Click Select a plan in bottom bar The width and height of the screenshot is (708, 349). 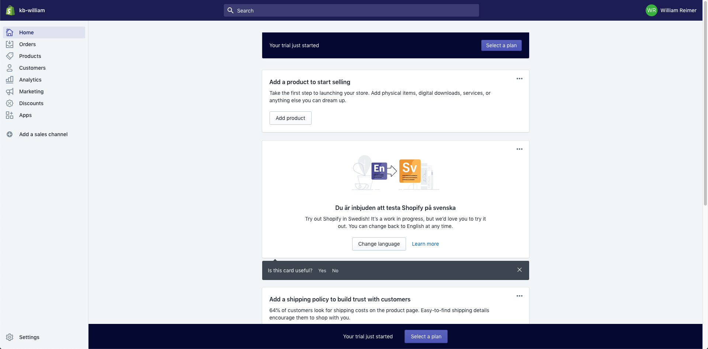(426, 336)
